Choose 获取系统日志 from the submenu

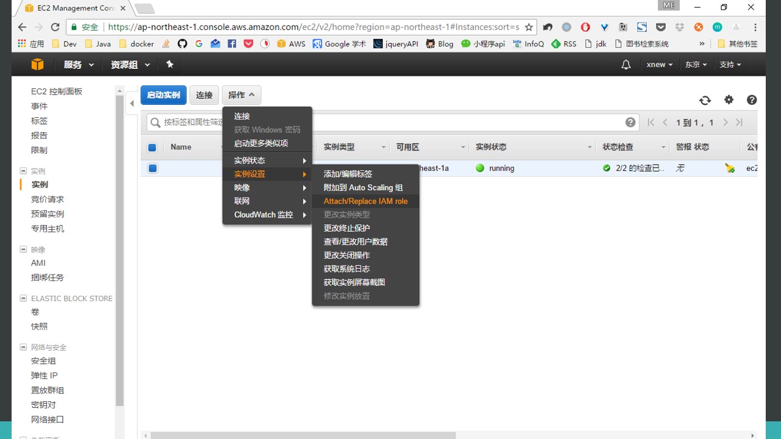click(365, 269)
